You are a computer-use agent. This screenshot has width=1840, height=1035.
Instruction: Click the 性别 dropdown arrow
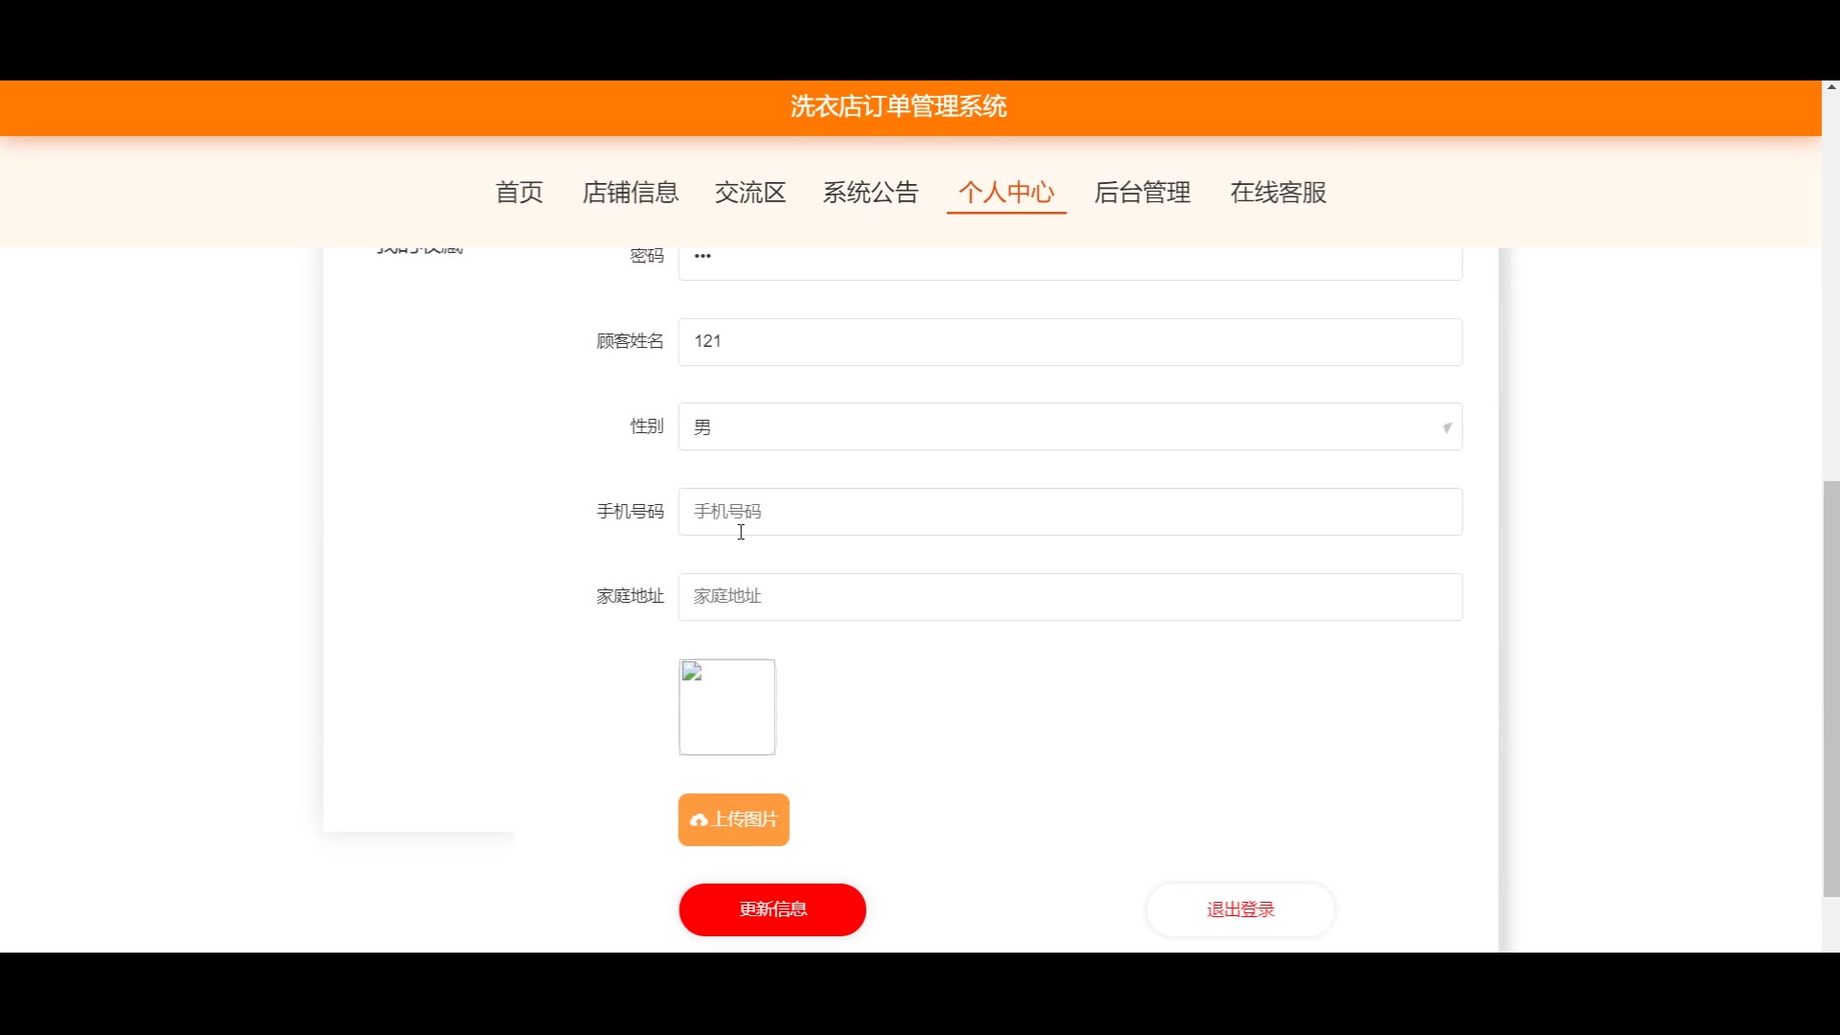[x=1447, y=428]
